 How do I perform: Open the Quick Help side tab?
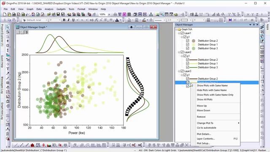point(2,61)
